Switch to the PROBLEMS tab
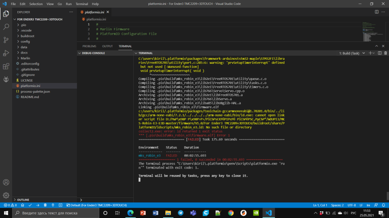The height and width of the screenshot is (218, 389). [89, 46]
